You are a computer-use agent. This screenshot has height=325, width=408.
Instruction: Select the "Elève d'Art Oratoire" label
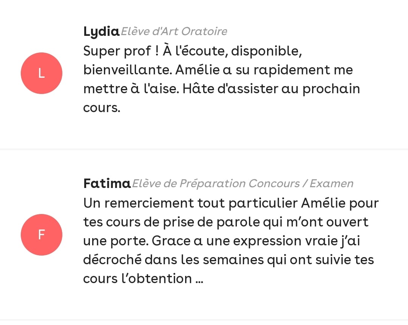pos(174,32)
